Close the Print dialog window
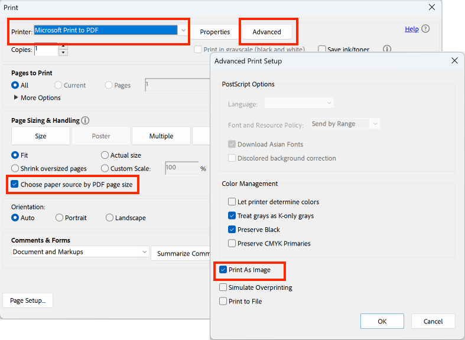Image resolution: width=465 pixels, height=340 pixels. [x=432, y=7]
